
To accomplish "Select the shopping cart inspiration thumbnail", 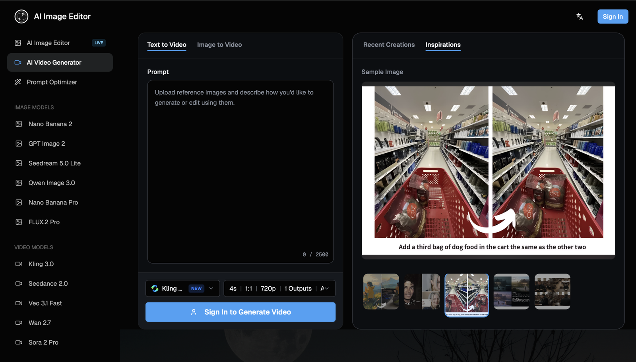I will point(467,295).
